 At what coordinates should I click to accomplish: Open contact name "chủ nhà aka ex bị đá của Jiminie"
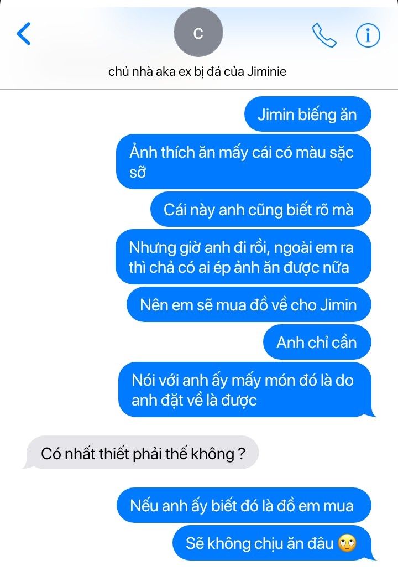[197, 71]
